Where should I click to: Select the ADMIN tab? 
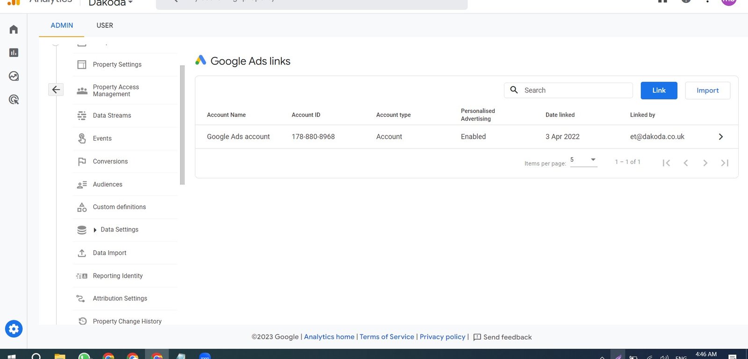(x=62, y=25)
